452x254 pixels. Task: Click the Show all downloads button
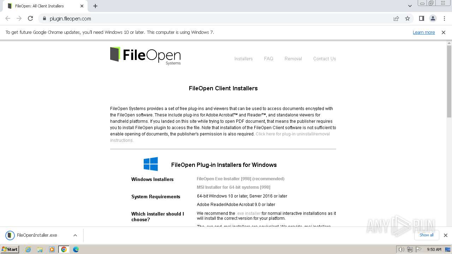(426, 235)
